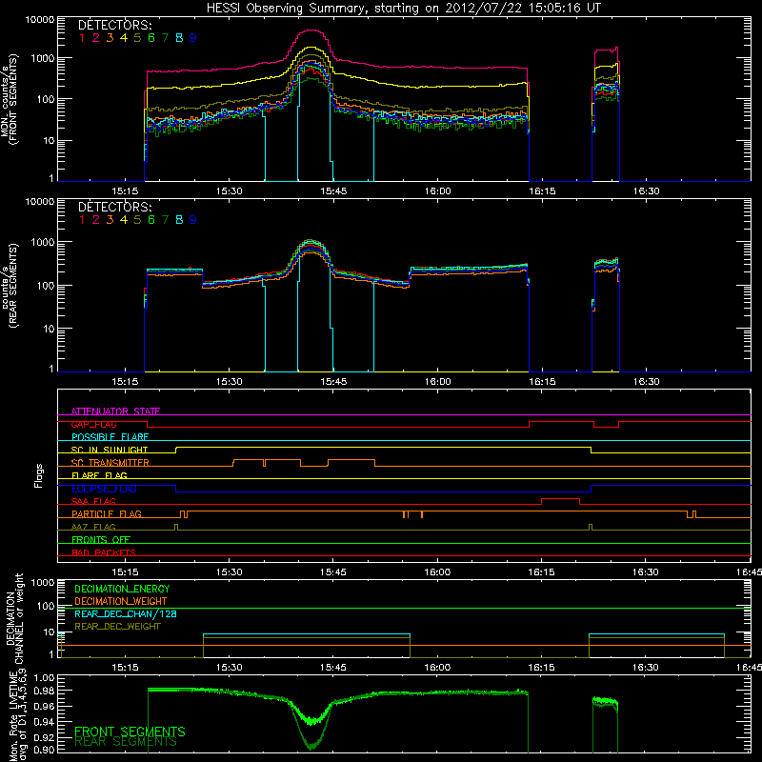
Task: Click 10000 tick label on rear segments y-axis
Action: point(40,201)
